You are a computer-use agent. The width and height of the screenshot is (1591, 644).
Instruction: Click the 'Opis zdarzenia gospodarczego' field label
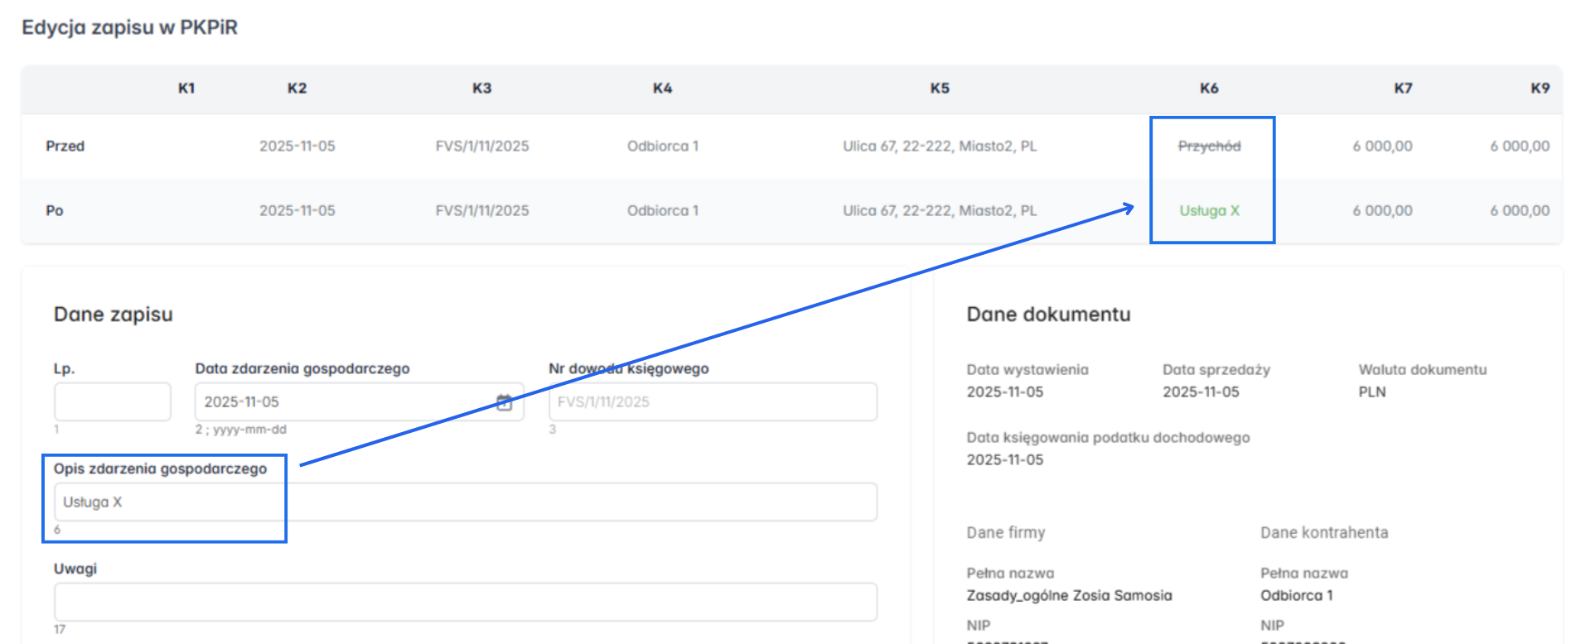tap(161, 469)
